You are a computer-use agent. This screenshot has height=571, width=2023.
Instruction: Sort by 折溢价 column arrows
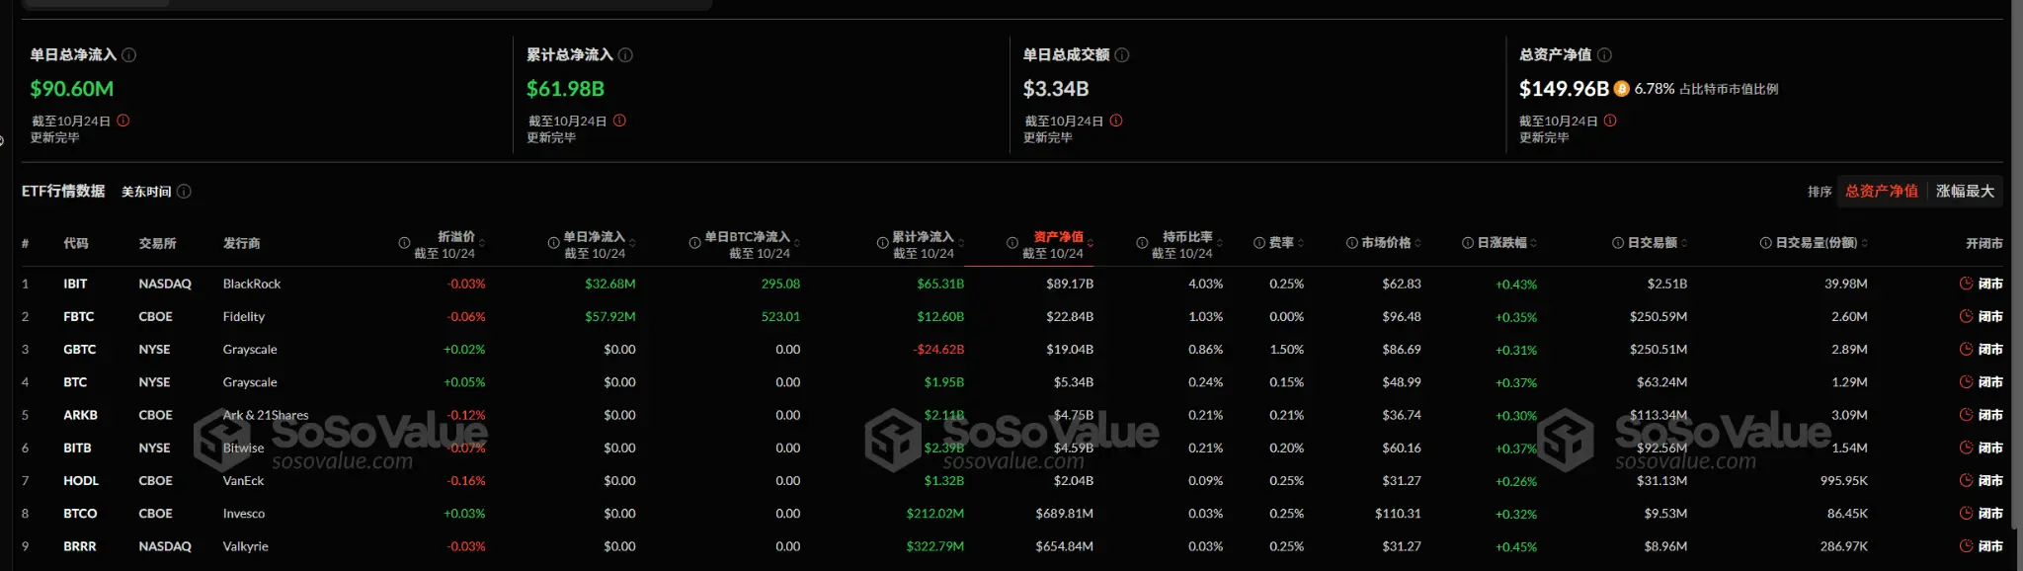click(x=482, y=243)
